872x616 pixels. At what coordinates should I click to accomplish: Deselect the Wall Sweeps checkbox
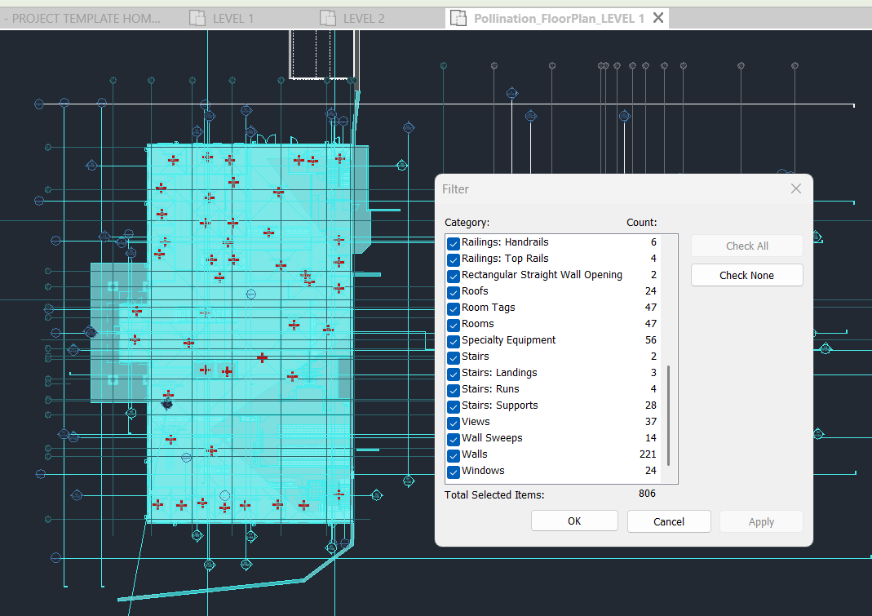coord(454,438)
